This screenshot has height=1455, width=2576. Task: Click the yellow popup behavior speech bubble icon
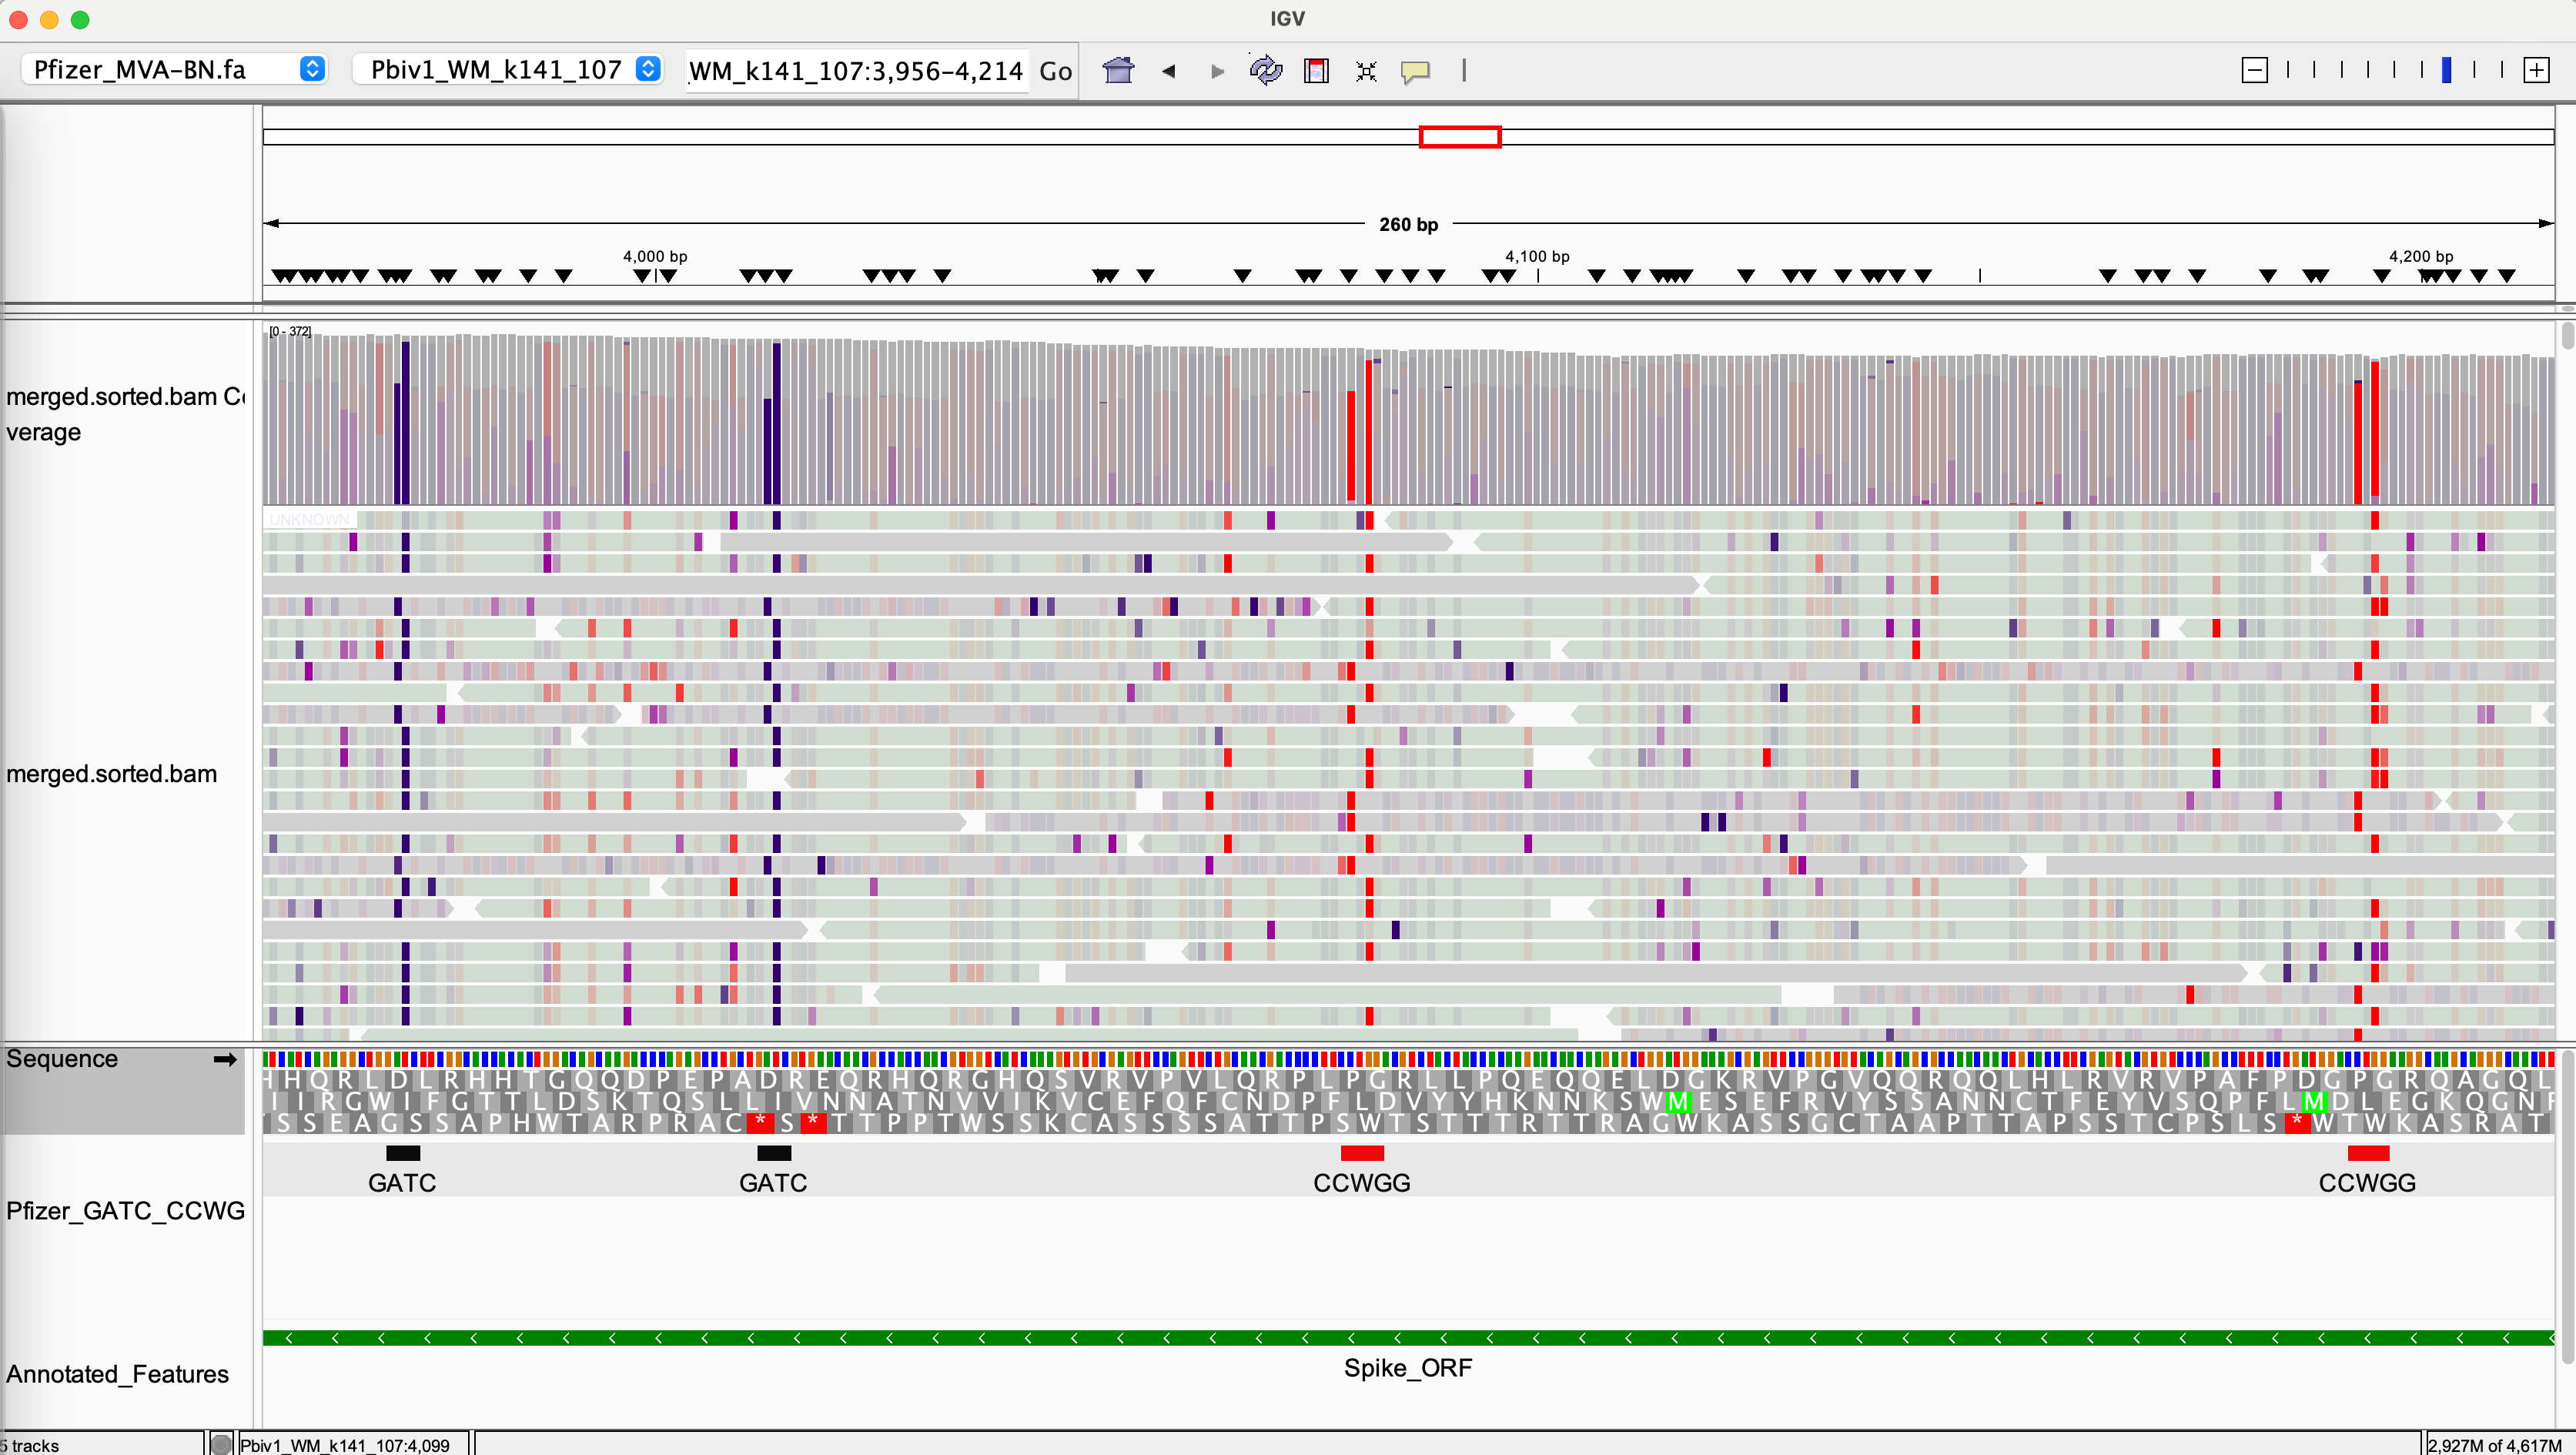tap(1415, 71)
